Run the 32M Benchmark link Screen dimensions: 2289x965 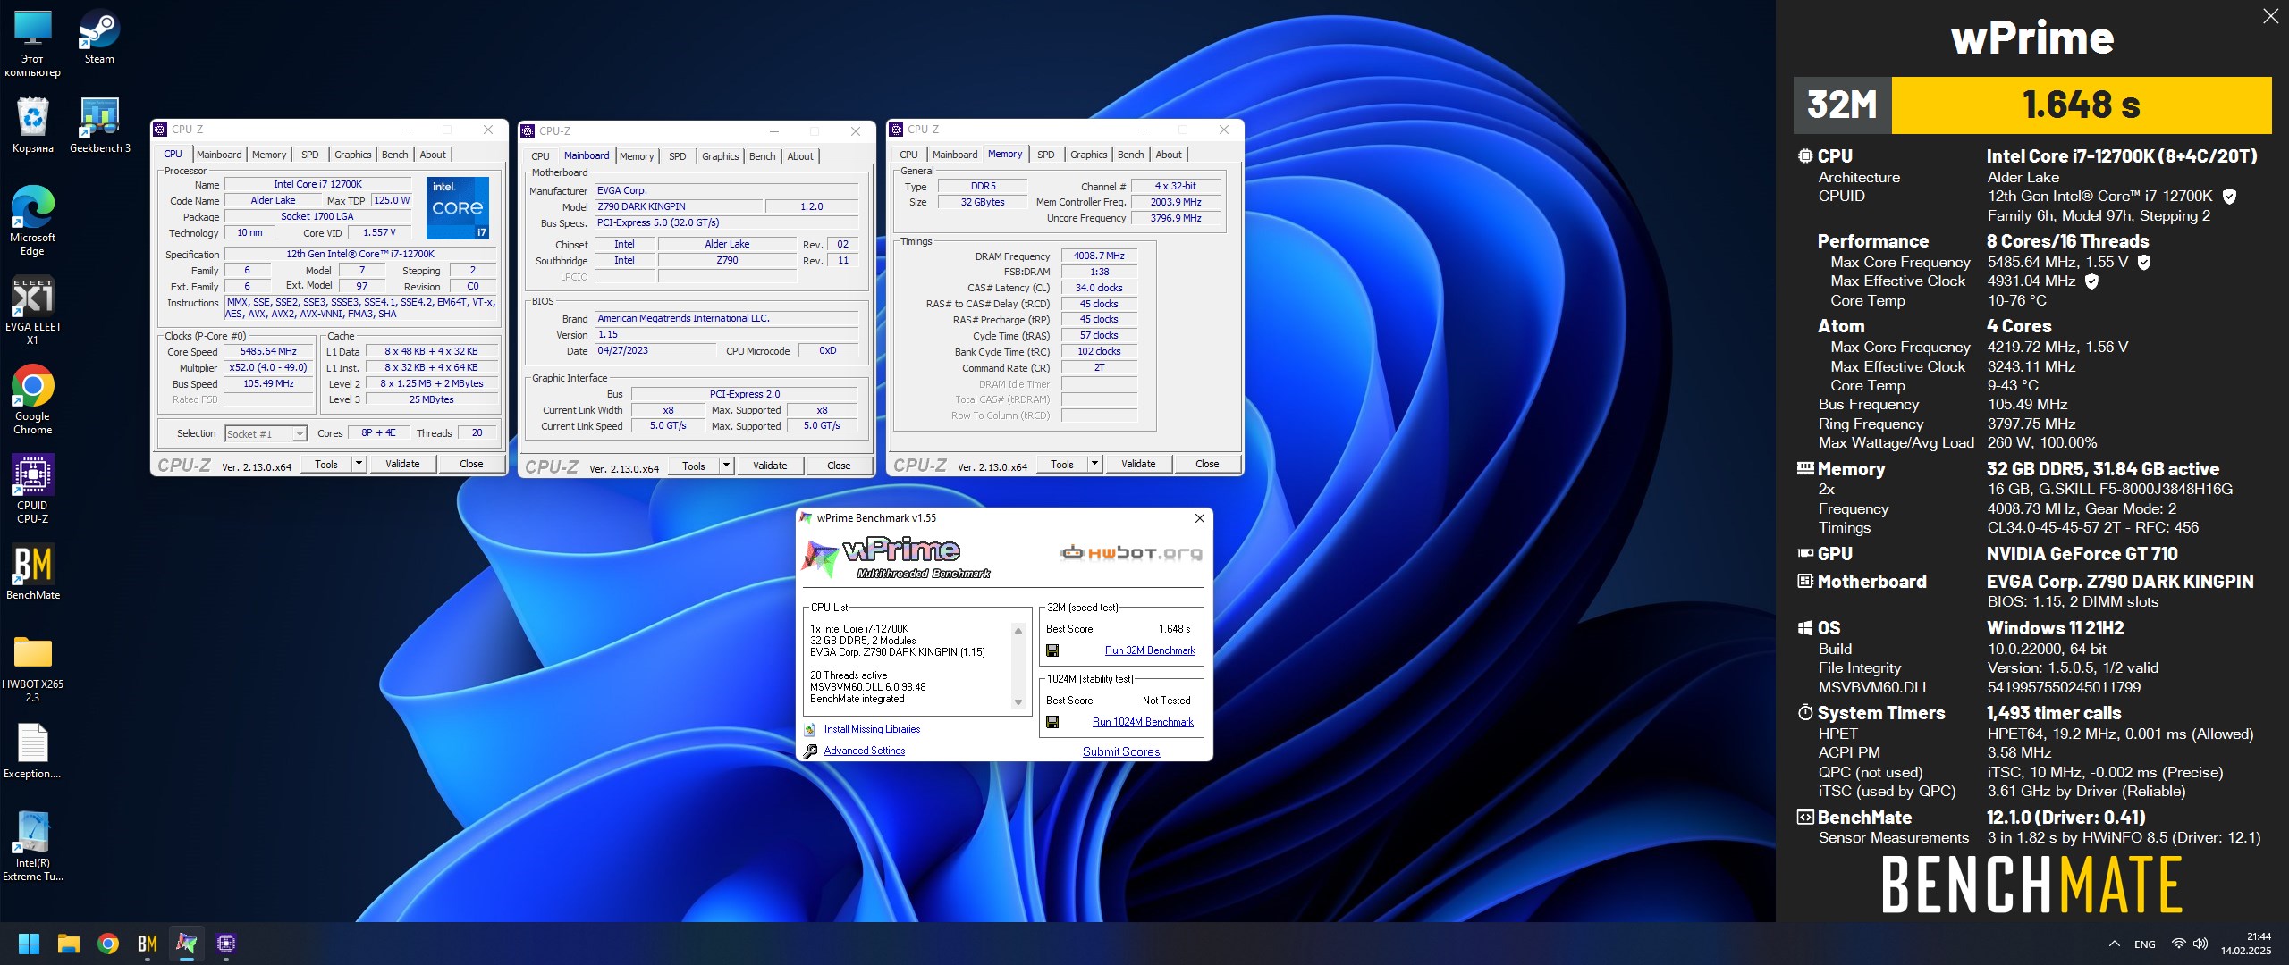[x=1150, y=650]
